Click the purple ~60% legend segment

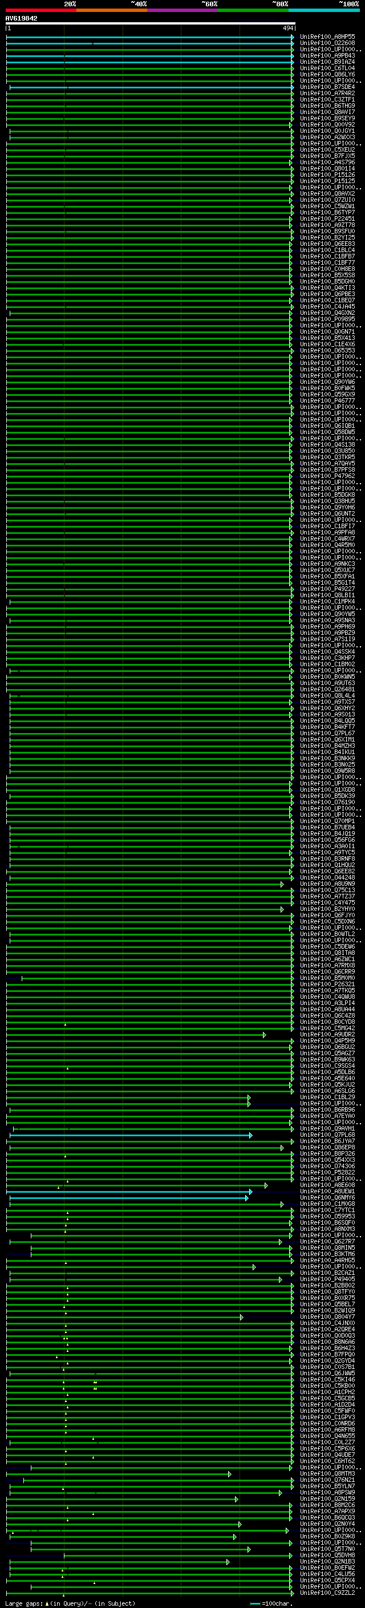tap(183, 10)
